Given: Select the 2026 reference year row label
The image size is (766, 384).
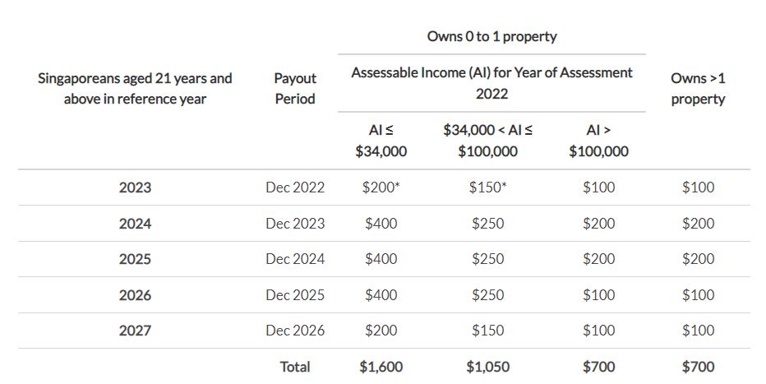Looking at the screenshot, I should (x=135, y=295).
